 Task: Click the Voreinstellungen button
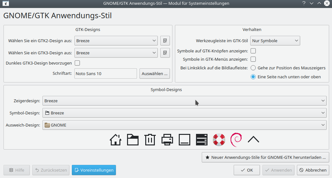click(94, 170)
